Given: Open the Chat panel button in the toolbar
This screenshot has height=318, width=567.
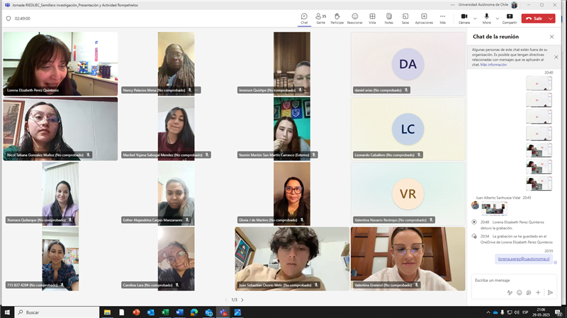Looking at the screenshot, I should tap(304, 18).
